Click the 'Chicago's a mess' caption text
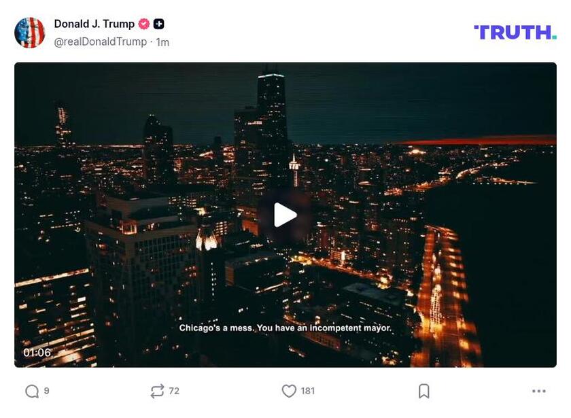 click(x=285, y=328)
